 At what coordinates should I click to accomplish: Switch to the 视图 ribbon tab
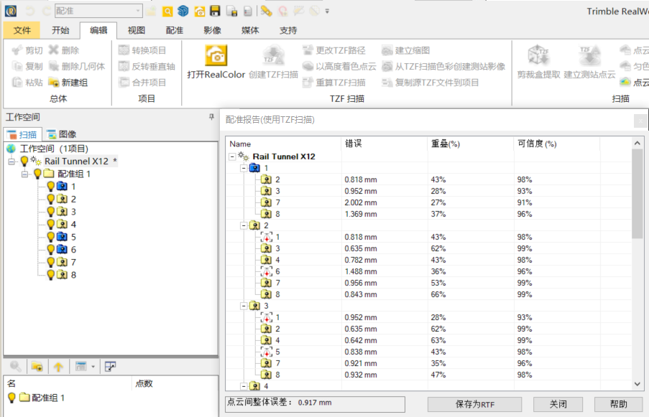136,30
